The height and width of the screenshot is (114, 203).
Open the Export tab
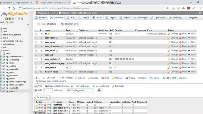pos(111,18)
